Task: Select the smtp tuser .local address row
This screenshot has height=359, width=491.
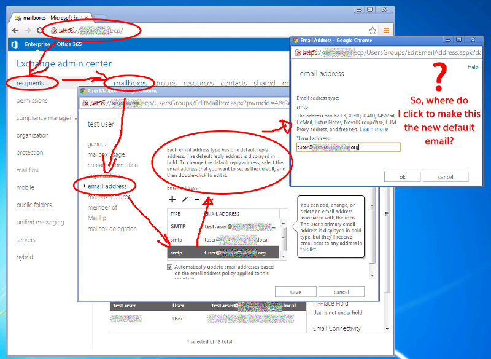Action: [223, 240]
